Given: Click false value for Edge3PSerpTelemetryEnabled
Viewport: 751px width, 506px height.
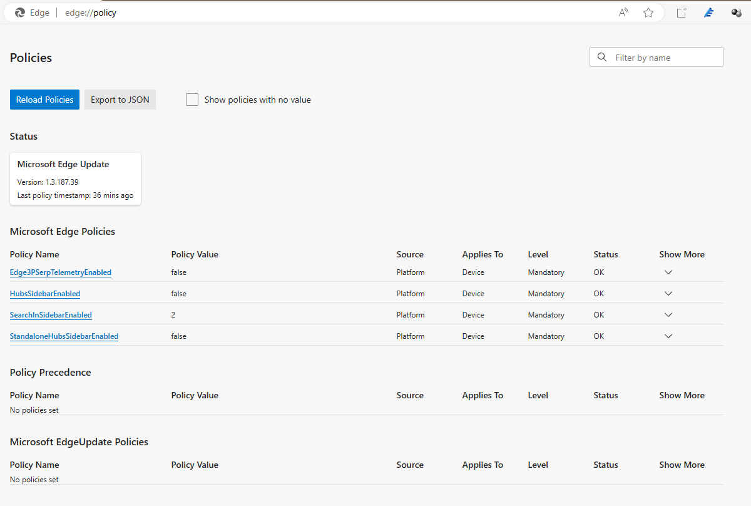Looking at the screenshot, I should (x=179, y=272).
